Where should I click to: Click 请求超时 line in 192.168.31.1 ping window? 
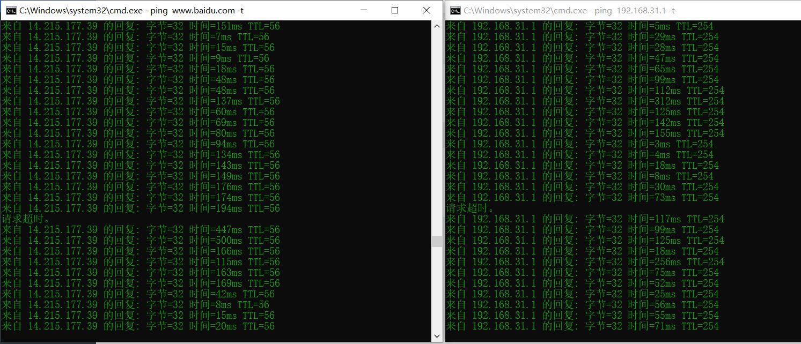point(470,208)
